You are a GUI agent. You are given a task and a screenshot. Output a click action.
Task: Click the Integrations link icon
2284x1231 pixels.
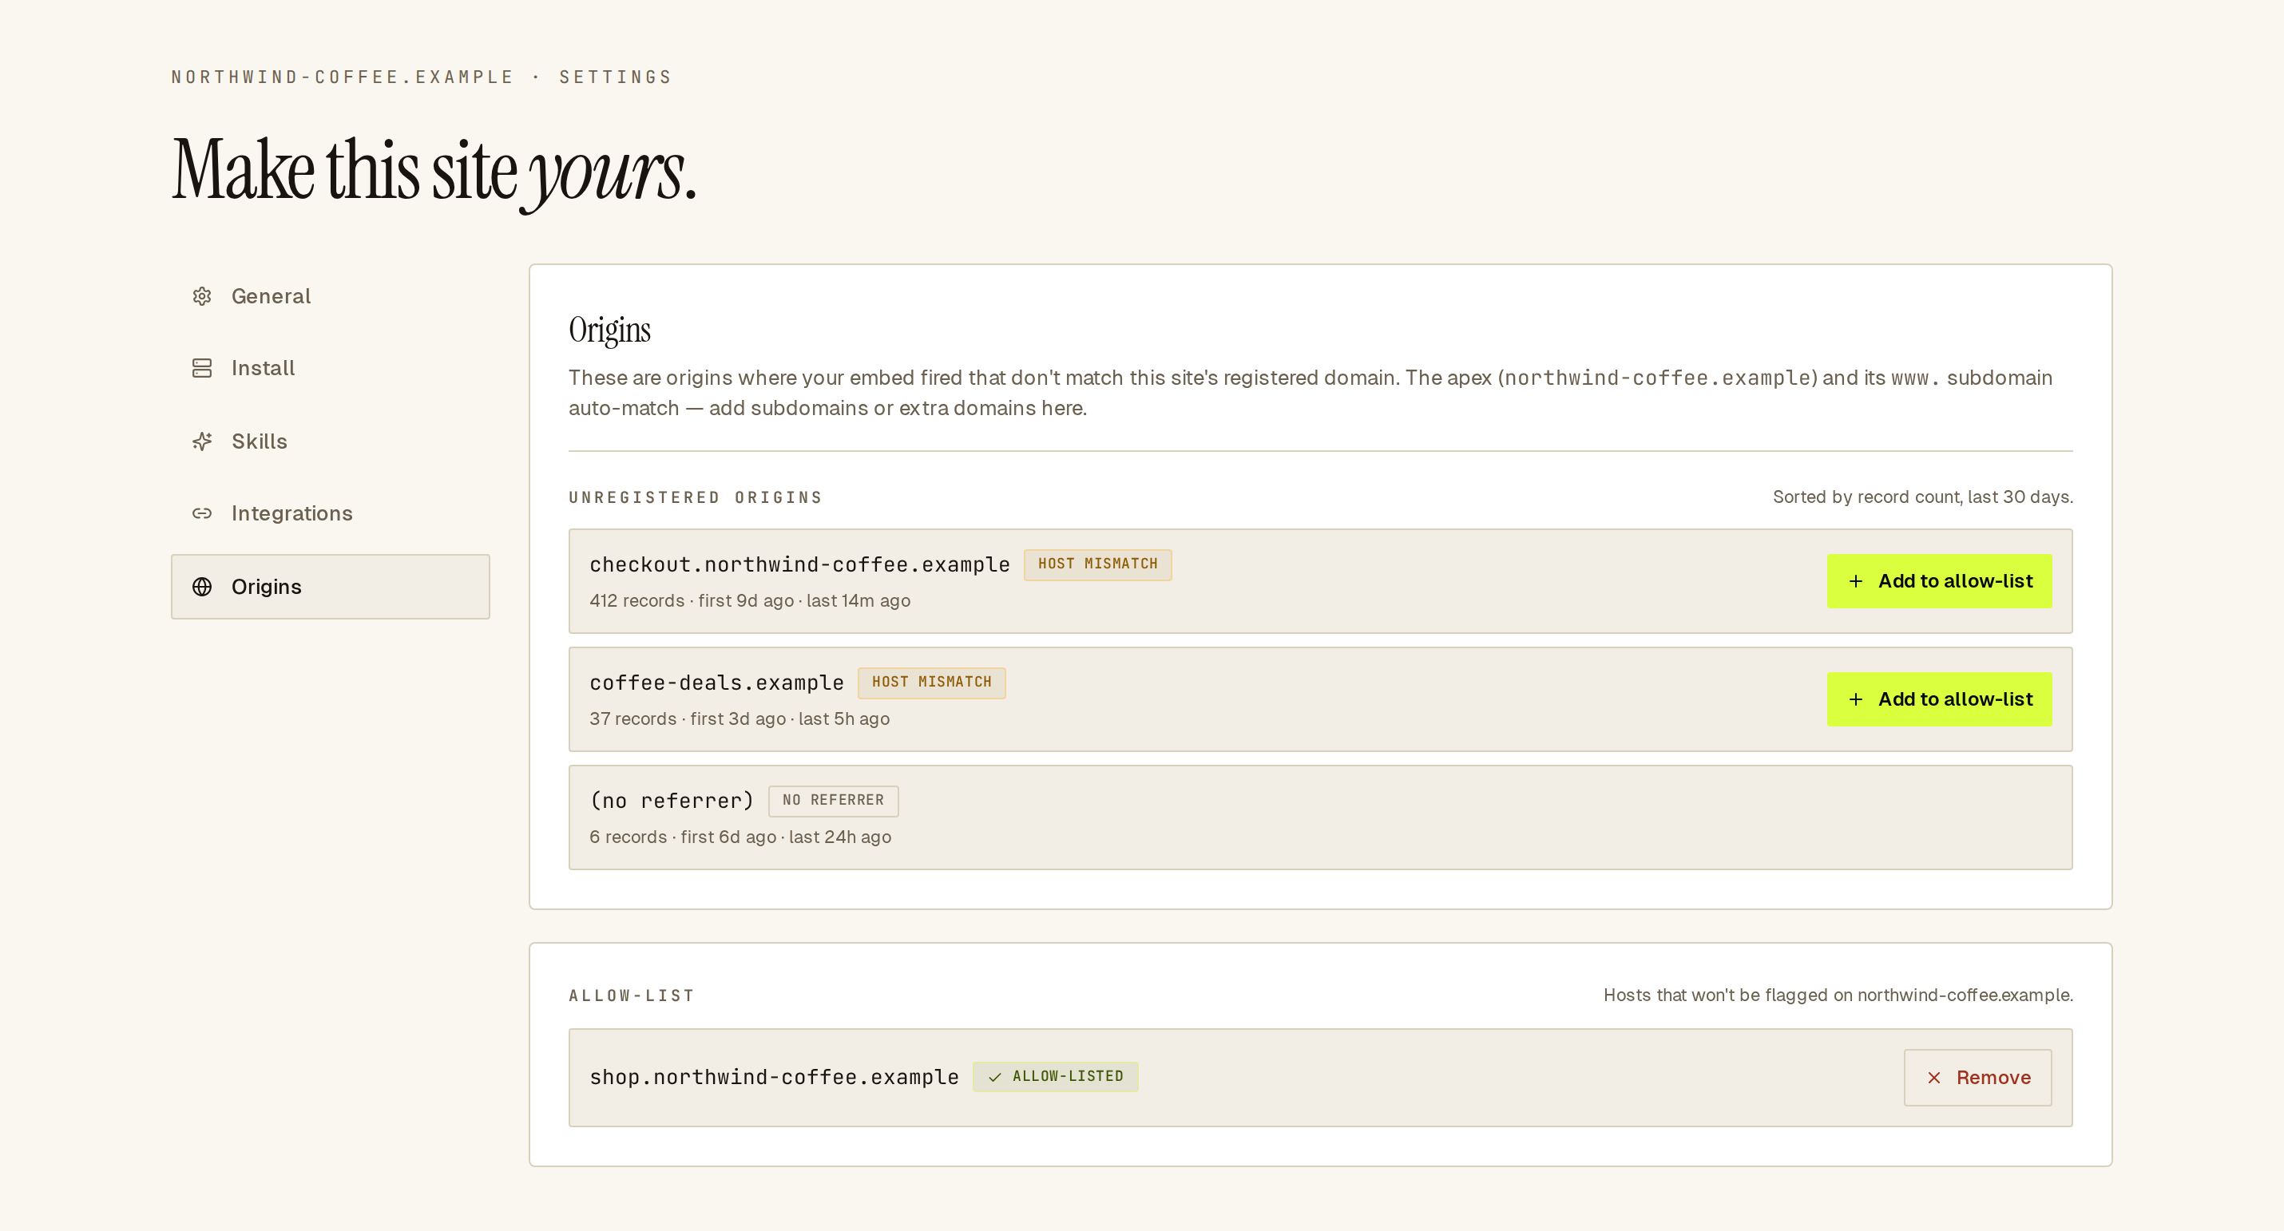pos(202,513)
